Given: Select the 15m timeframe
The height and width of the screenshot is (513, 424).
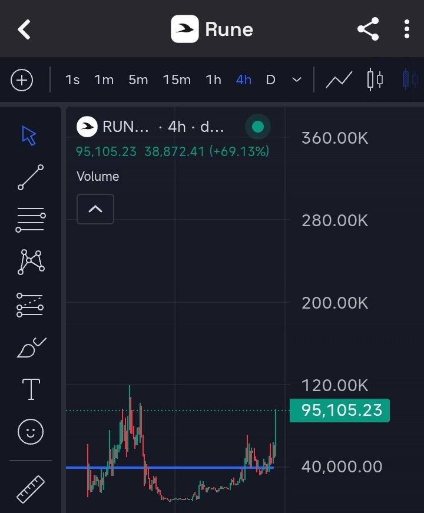Looking at the screenshot, I should (177, 80).
